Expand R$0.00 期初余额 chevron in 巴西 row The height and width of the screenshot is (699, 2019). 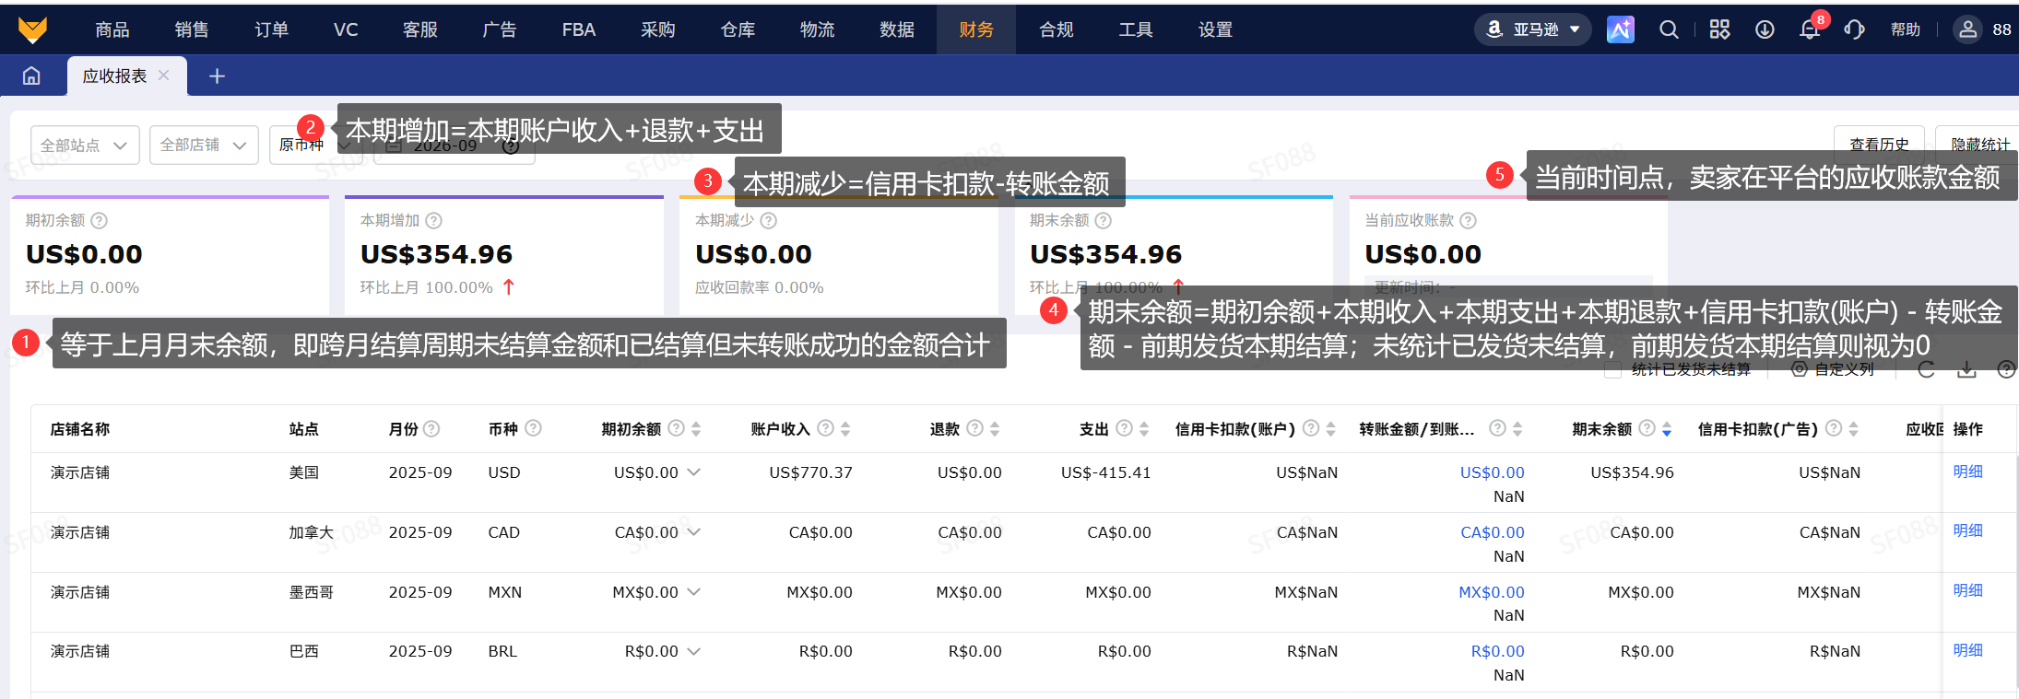point(694,651)
